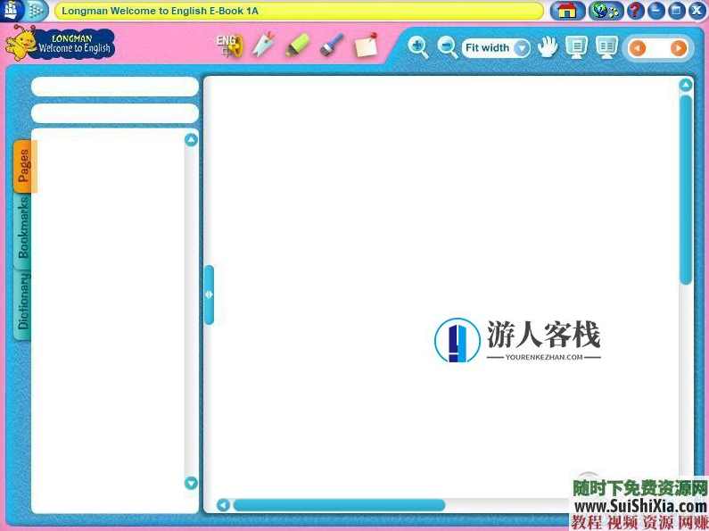Switch to single page view
The width and height of the screenshot is (709, 531).
[576, 47]
